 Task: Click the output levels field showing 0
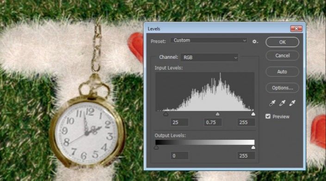179,156
